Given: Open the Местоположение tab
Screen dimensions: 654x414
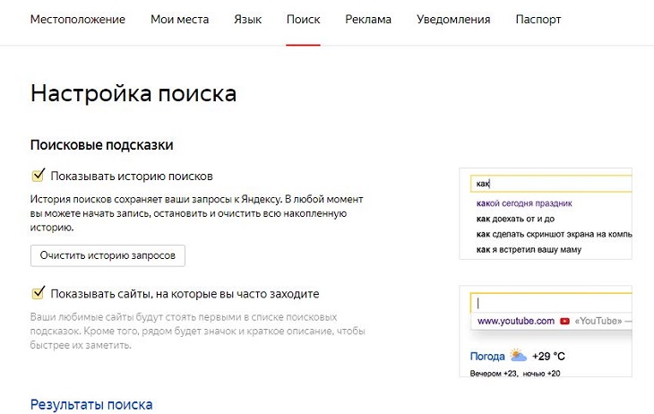Looking at the screenshot, I should pos(78,19).
